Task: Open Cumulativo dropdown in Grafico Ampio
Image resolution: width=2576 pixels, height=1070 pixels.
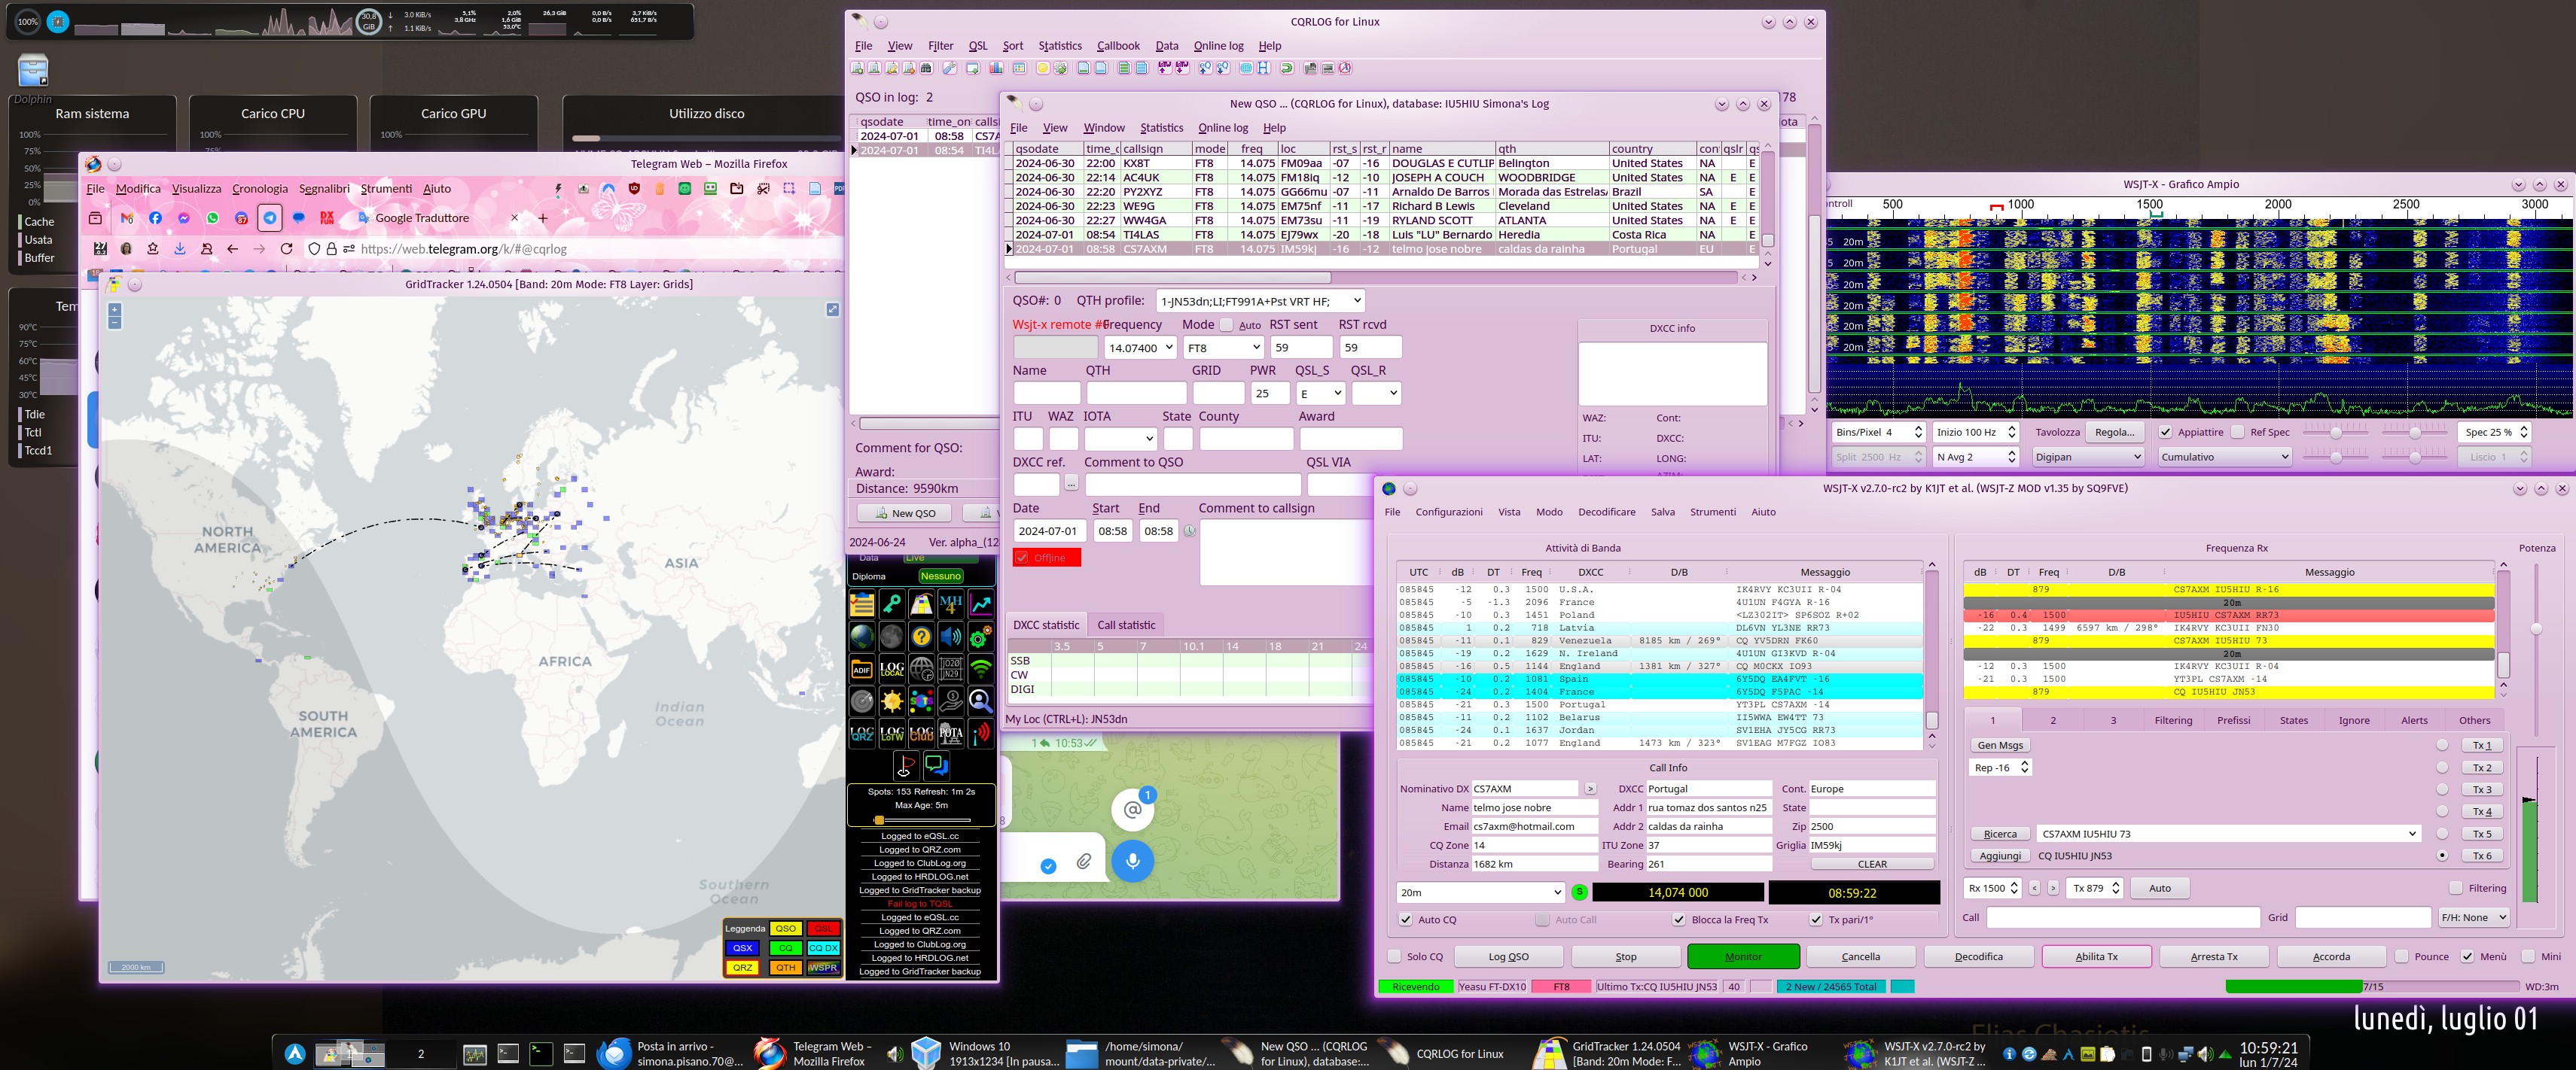Action: click(2224, 457)
